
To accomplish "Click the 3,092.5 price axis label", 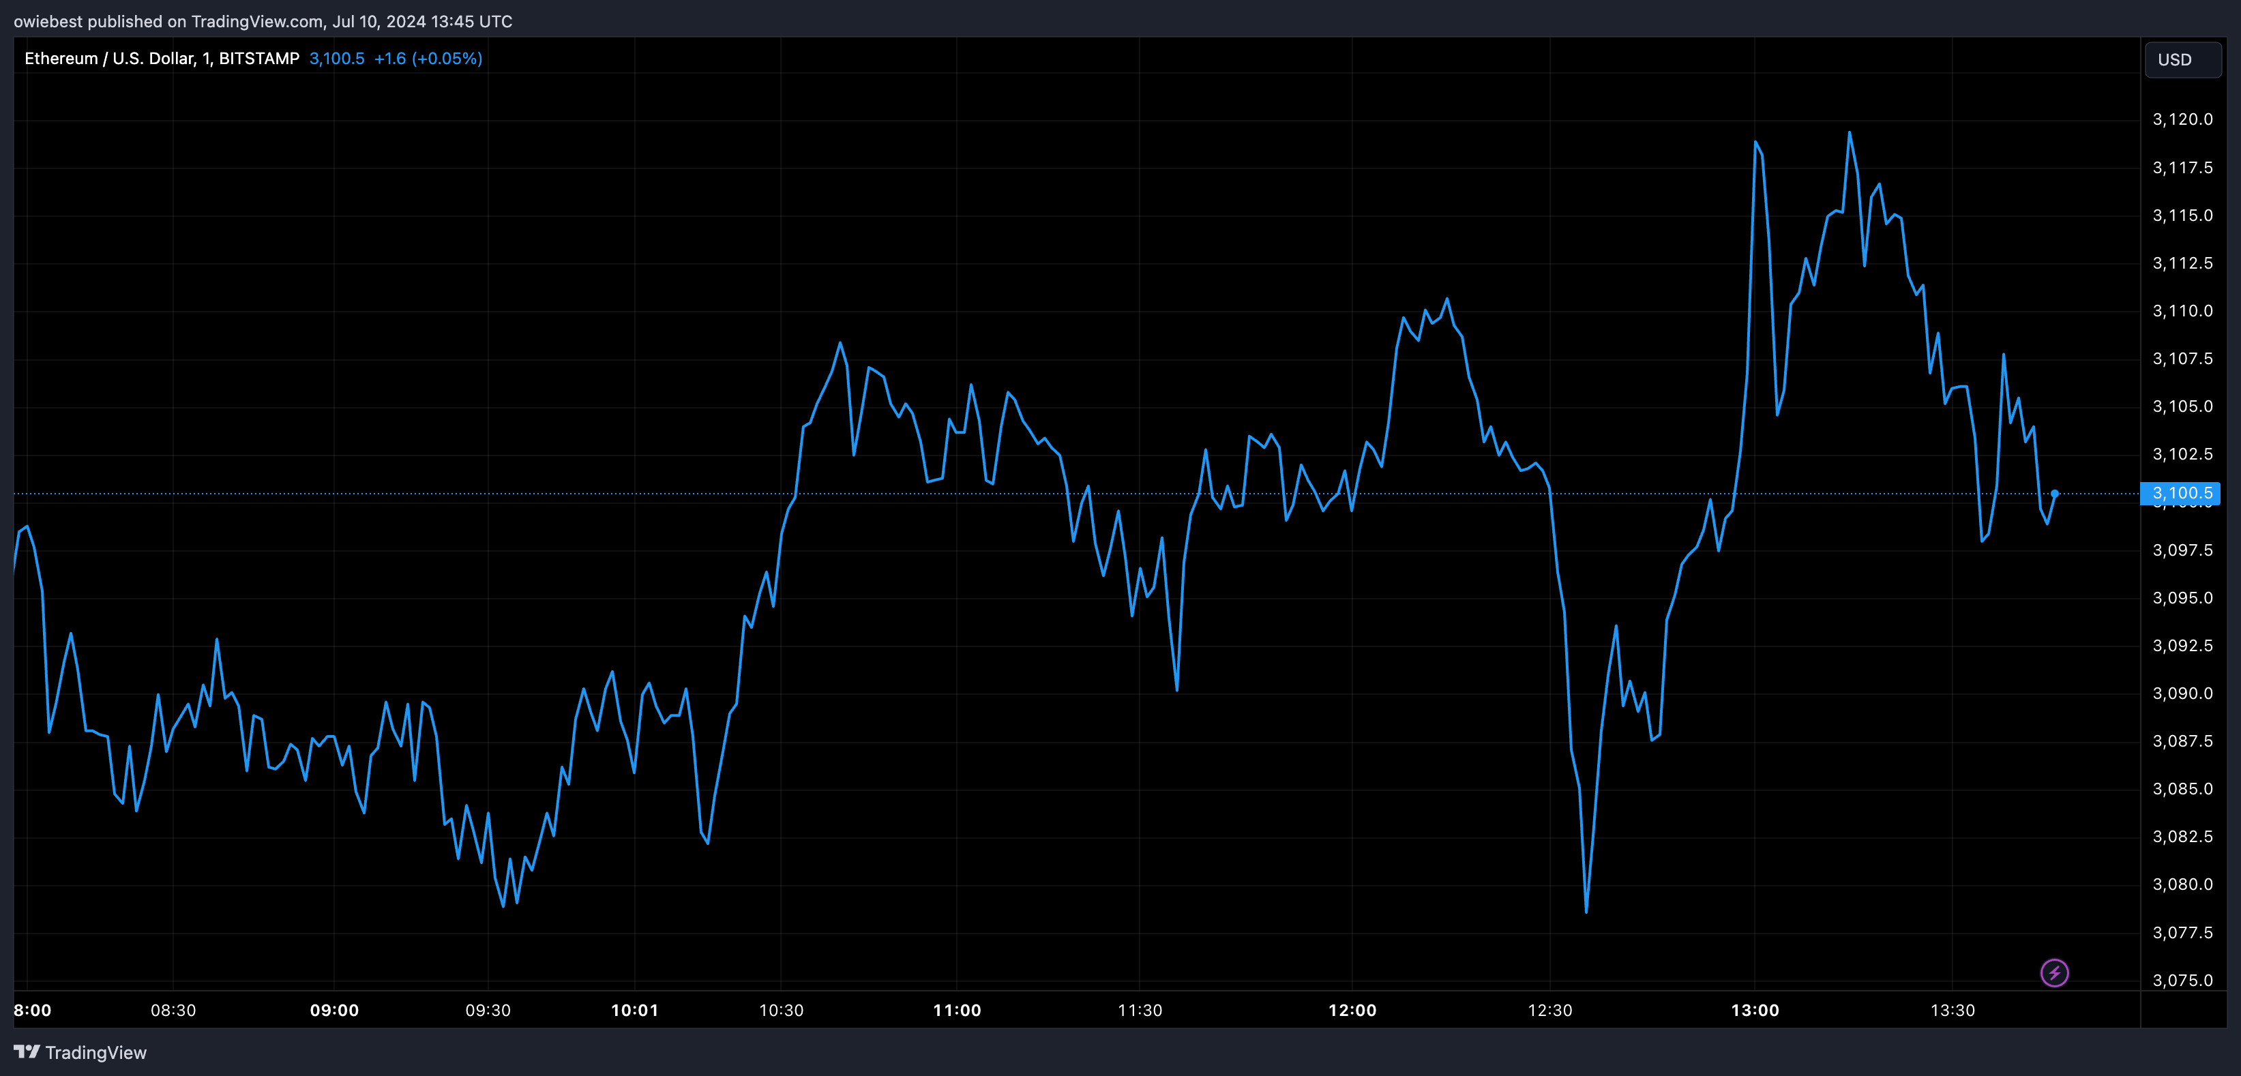I will click(x=2182, y=646).
